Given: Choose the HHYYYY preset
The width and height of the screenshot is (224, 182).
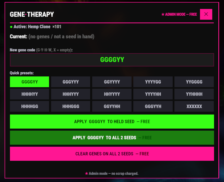Looking at the screenshot, I should (112, 94).
